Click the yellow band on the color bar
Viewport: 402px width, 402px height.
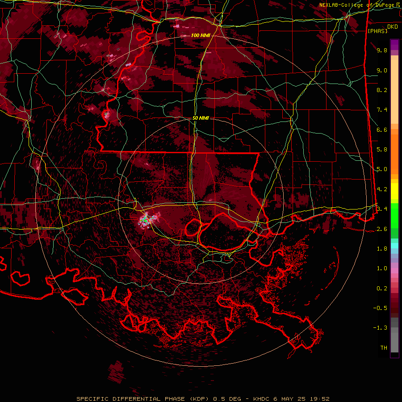[394, 191]
